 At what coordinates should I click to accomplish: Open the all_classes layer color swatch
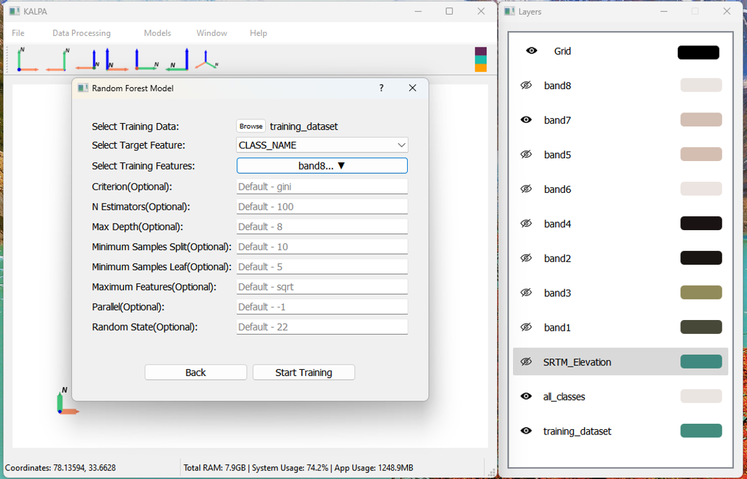pos(701,397)
